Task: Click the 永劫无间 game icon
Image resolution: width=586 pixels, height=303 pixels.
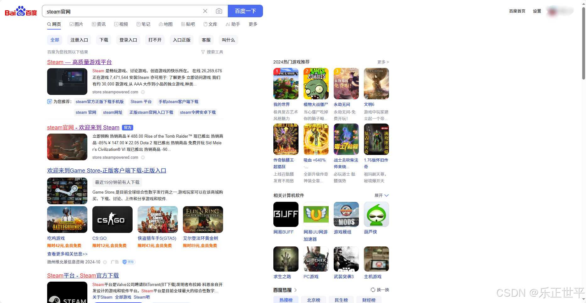Action: click(x=346, y=84)
